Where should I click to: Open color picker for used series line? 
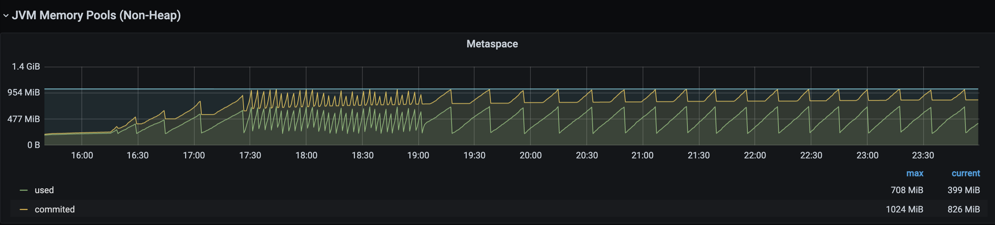click(x=24, y=190)
